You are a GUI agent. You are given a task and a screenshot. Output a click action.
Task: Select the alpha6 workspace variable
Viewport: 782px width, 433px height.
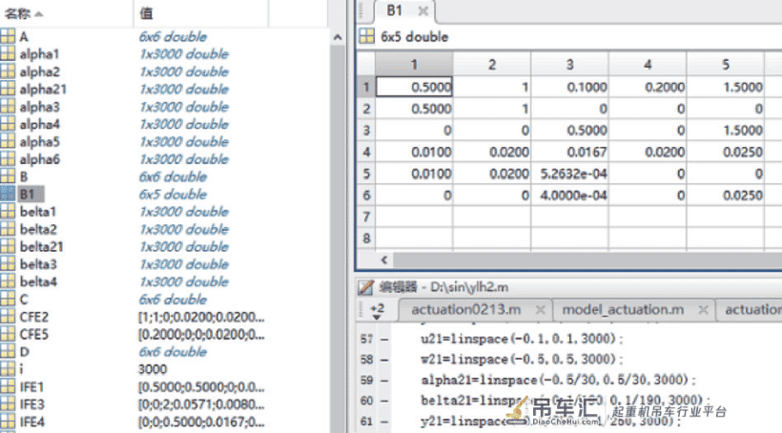(x=40, y=159)
